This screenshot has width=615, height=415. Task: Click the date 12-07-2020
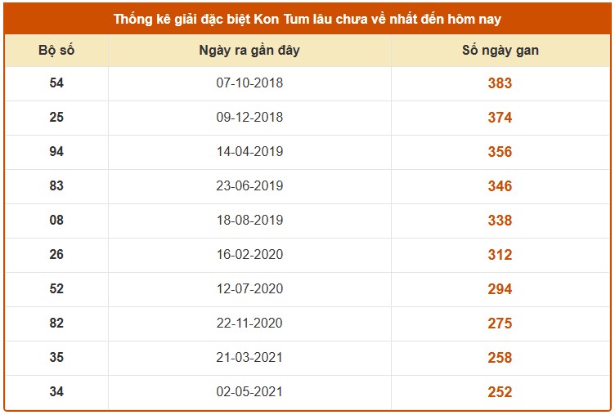point(249,289)
